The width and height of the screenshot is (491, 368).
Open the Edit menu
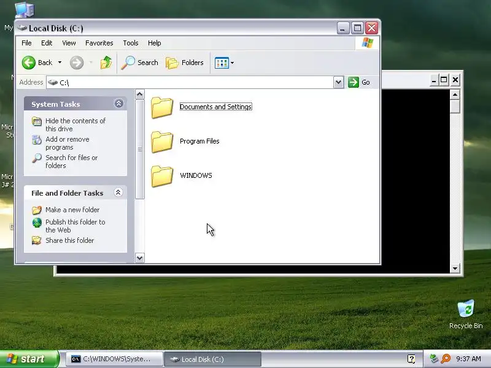coord(47,43)
